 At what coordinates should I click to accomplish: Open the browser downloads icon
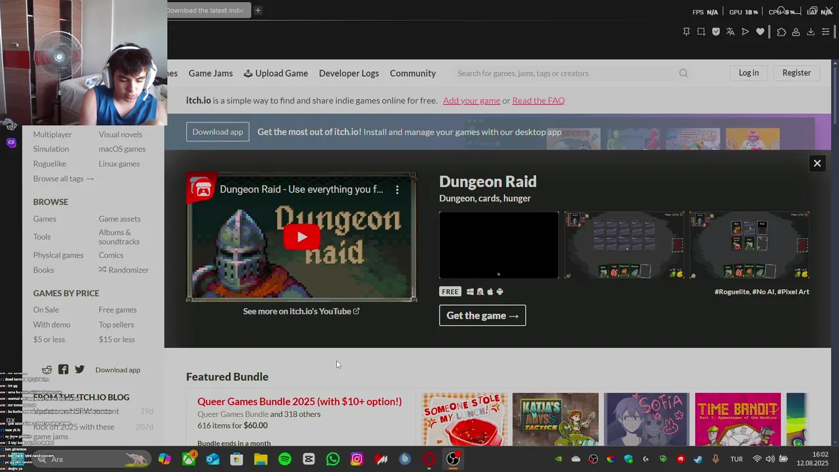811,31
